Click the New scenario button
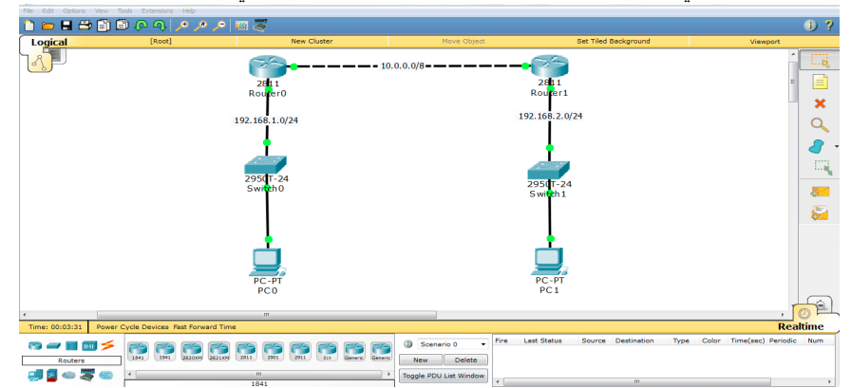Image resolution: width=851 pixels, height=388 pixels. (420, 360)
